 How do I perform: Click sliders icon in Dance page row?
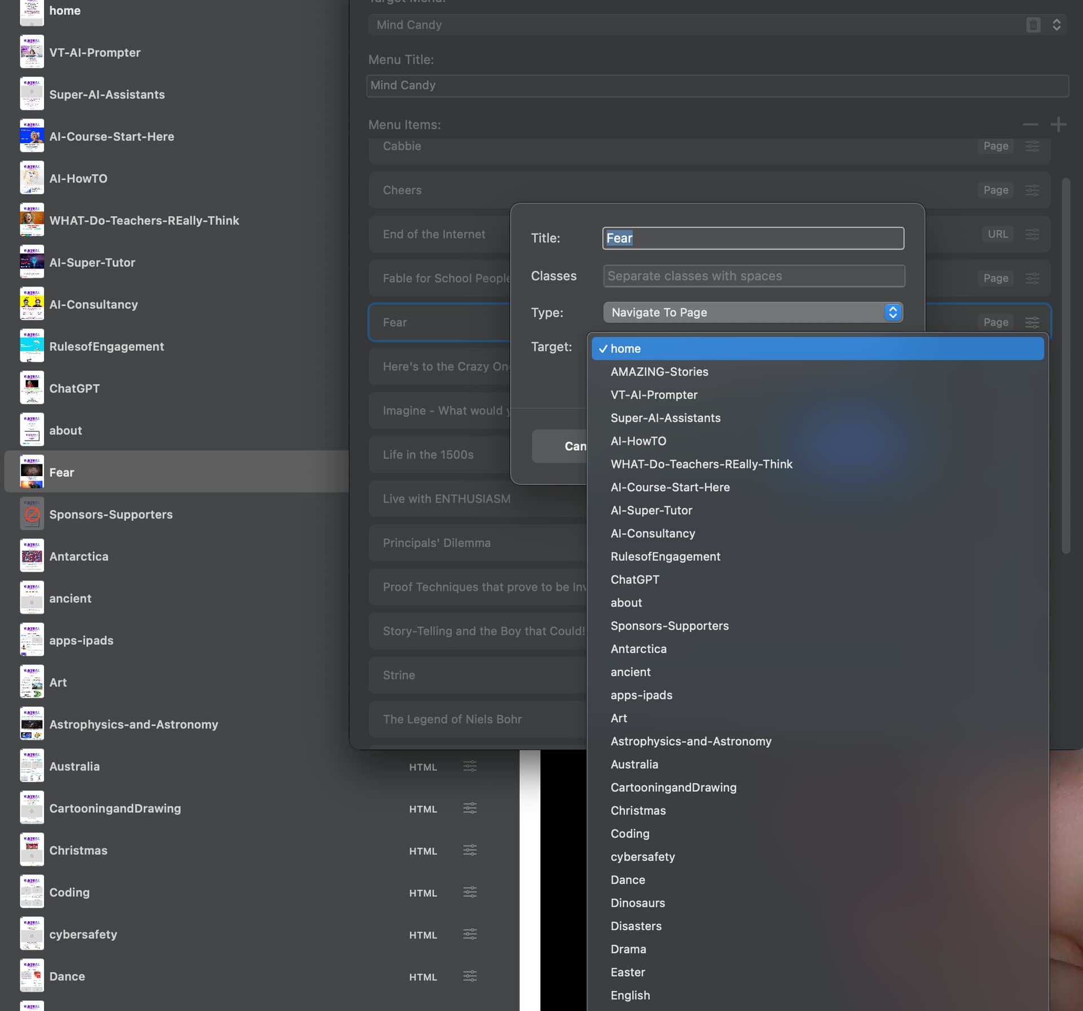[x=470, y=976]
